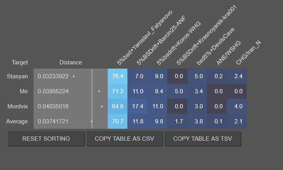This screenshot has width=283, height=170.
Task: Sort by the Distance column header
Action: pyautogui.click(x=71, y=62)
